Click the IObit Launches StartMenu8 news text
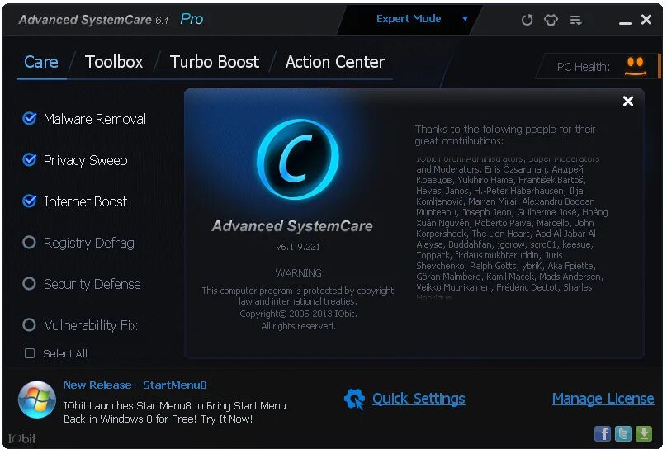The width and height of the screenshot is (667, 454). pos(175,412)
